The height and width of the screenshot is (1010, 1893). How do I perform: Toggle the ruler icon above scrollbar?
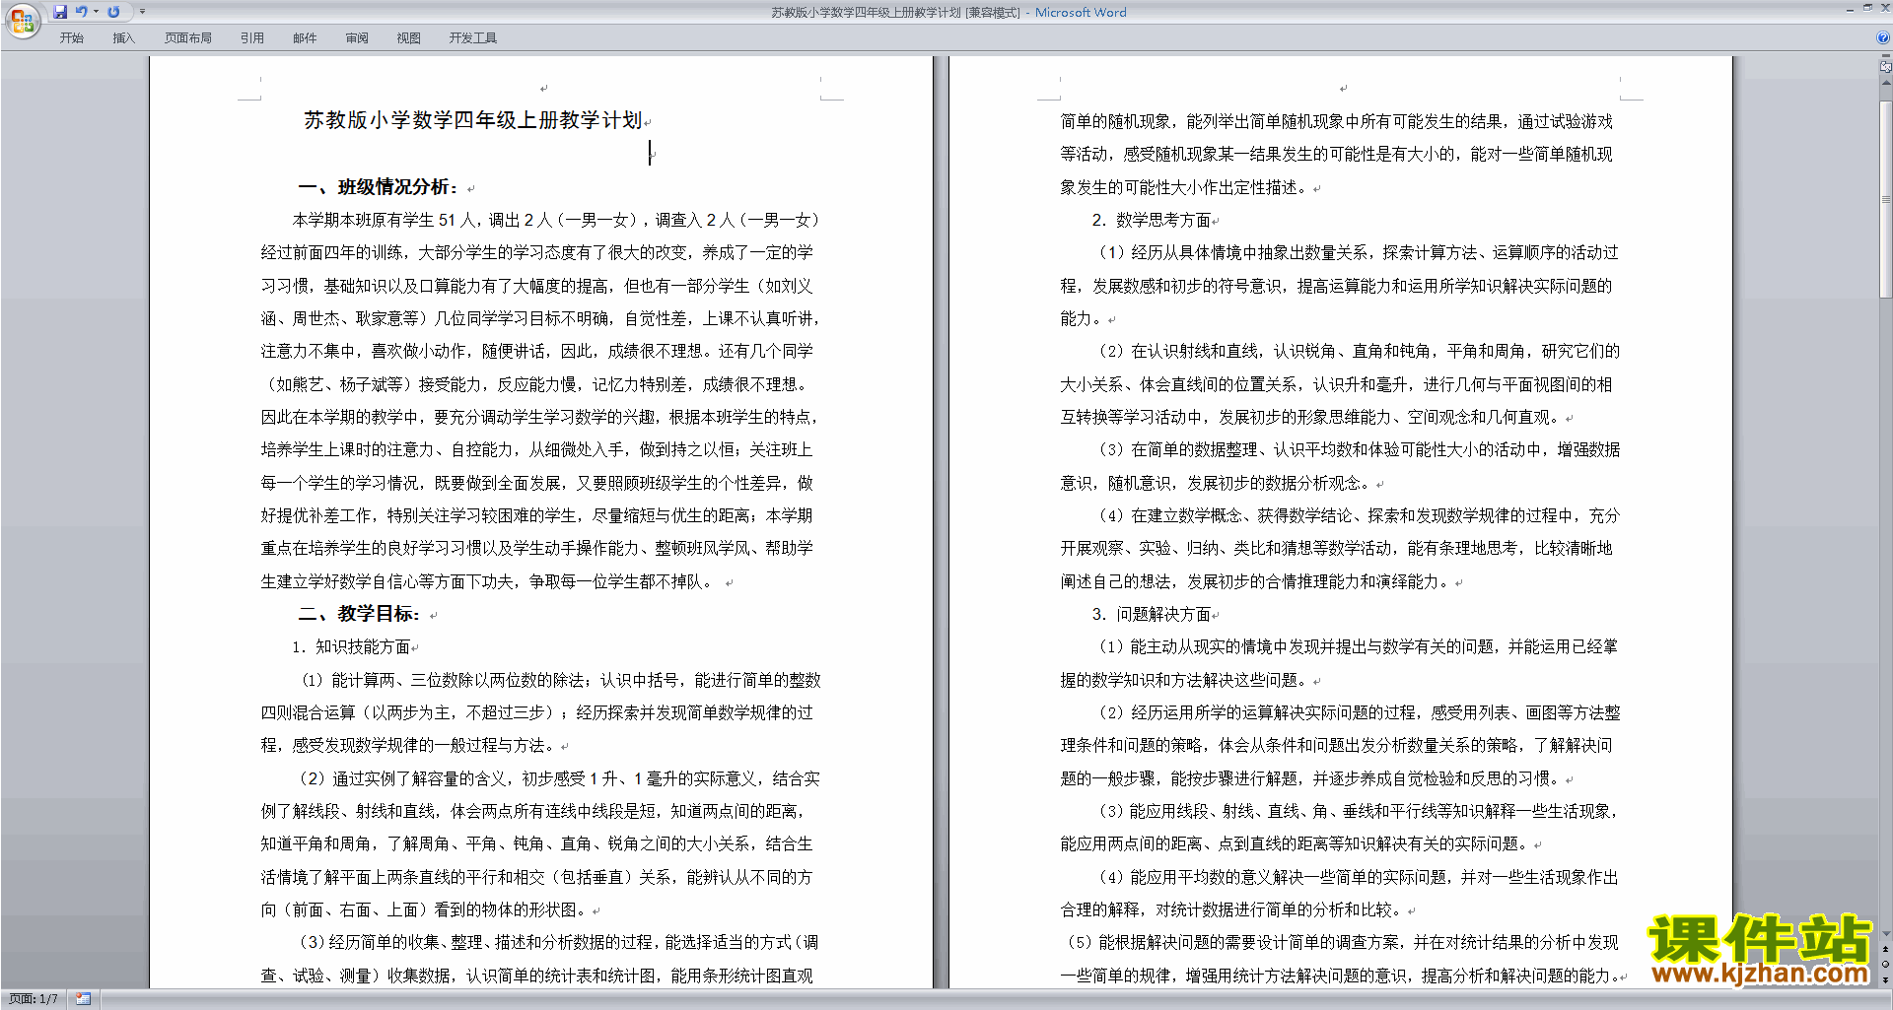(x=1886, y=67)
